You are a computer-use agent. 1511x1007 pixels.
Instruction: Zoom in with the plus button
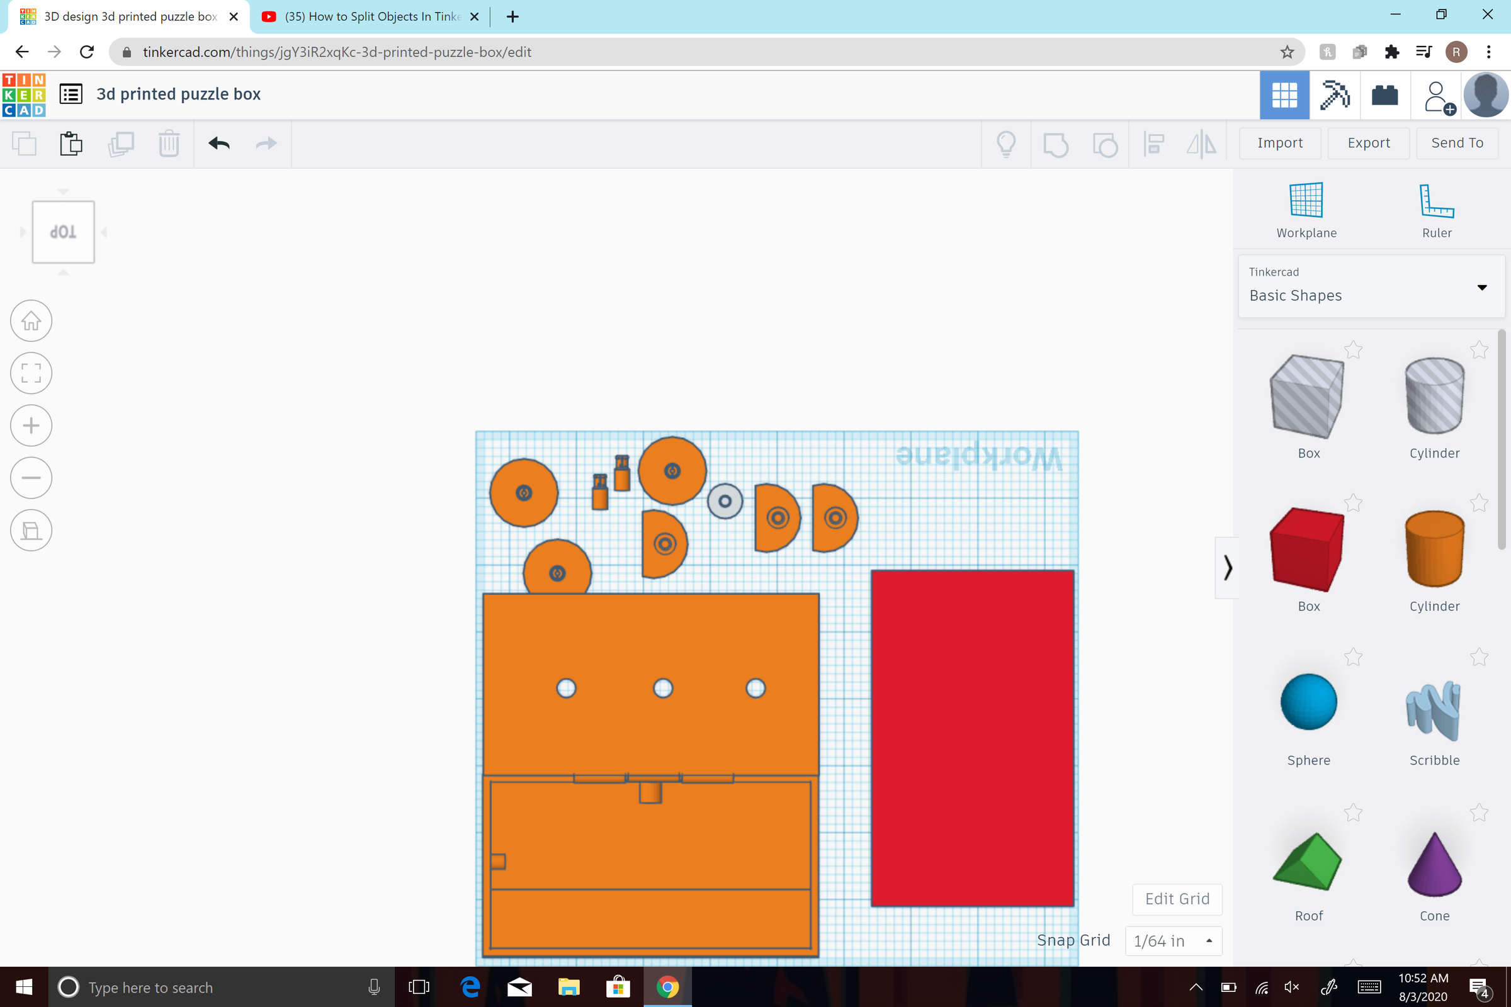[31, 425]
